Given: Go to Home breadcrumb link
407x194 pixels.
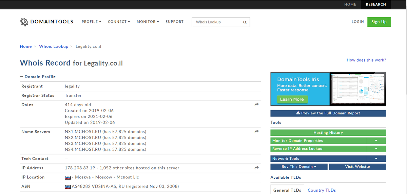Looking at the screenshot, I should coord(26,46).
